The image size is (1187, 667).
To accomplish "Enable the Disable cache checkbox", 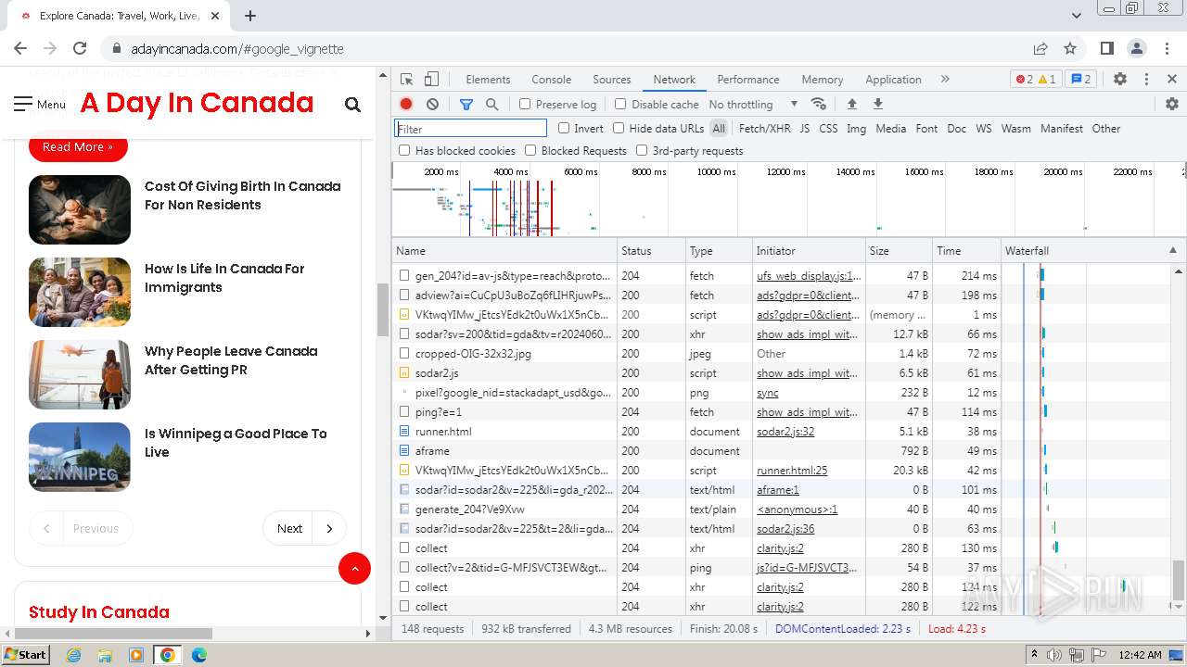I will point(620,105).
